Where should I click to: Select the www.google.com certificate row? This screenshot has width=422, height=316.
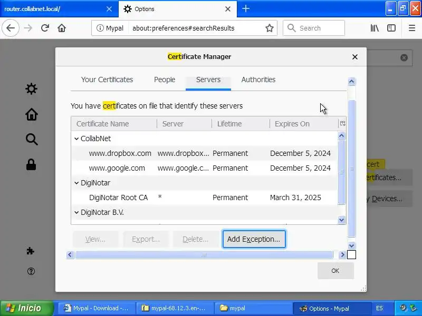(204, 168)
